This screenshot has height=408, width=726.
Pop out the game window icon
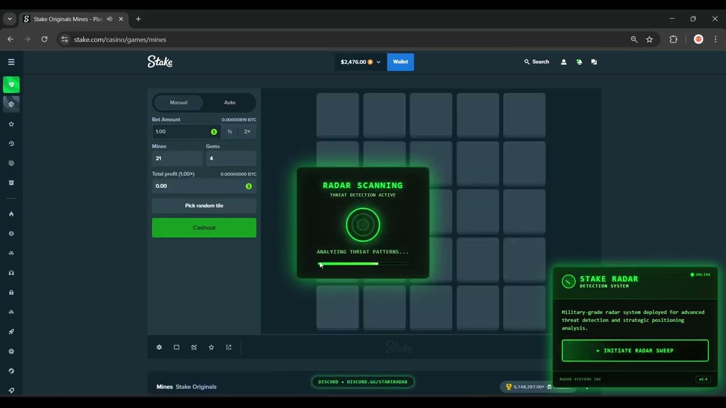(x=229, y=347)
